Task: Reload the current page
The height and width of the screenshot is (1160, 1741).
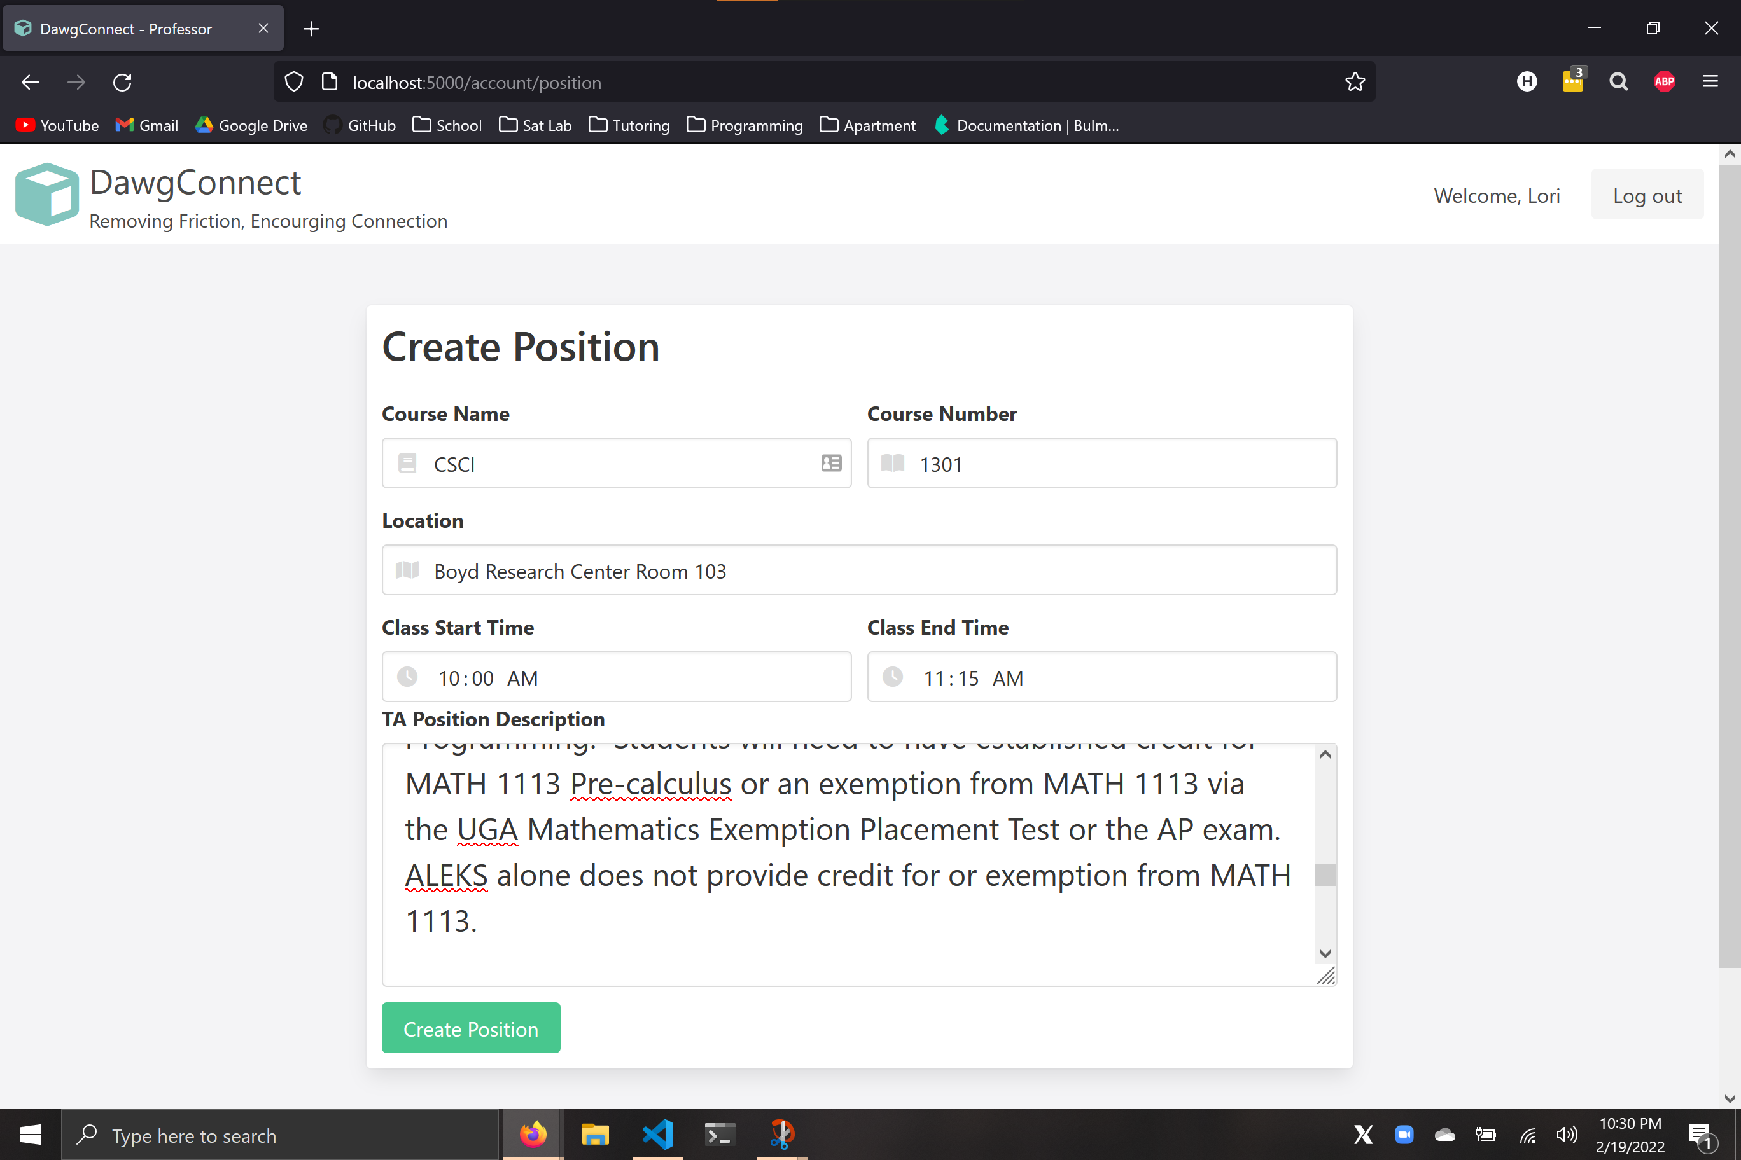Action: [x=122, y=82]
